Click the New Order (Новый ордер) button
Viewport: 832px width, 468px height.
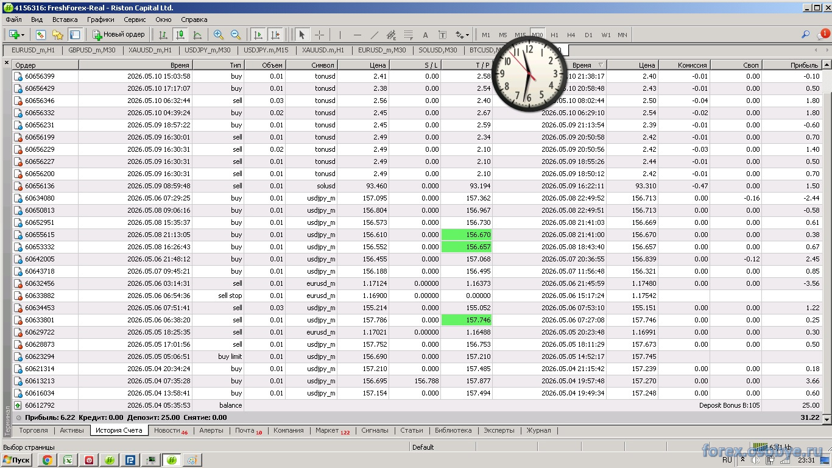coord(119,35)
